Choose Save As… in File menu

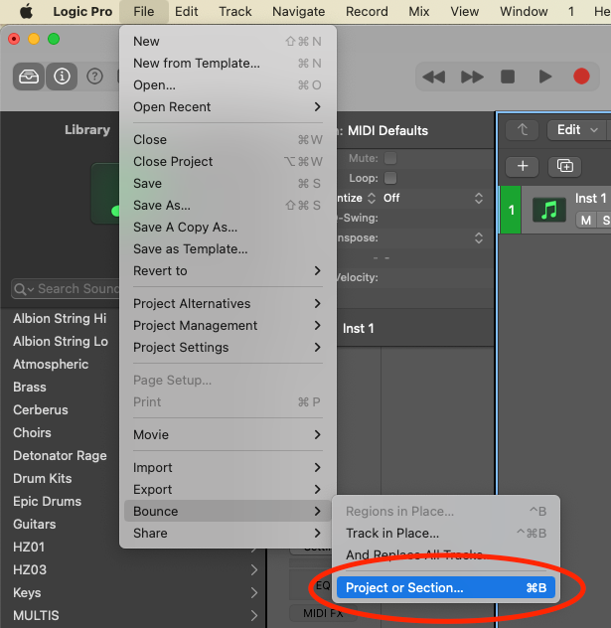click(228, 205)
